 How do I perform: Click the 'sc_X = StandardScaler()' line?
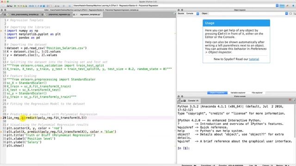pyautogui.click(x=27, y=83)
